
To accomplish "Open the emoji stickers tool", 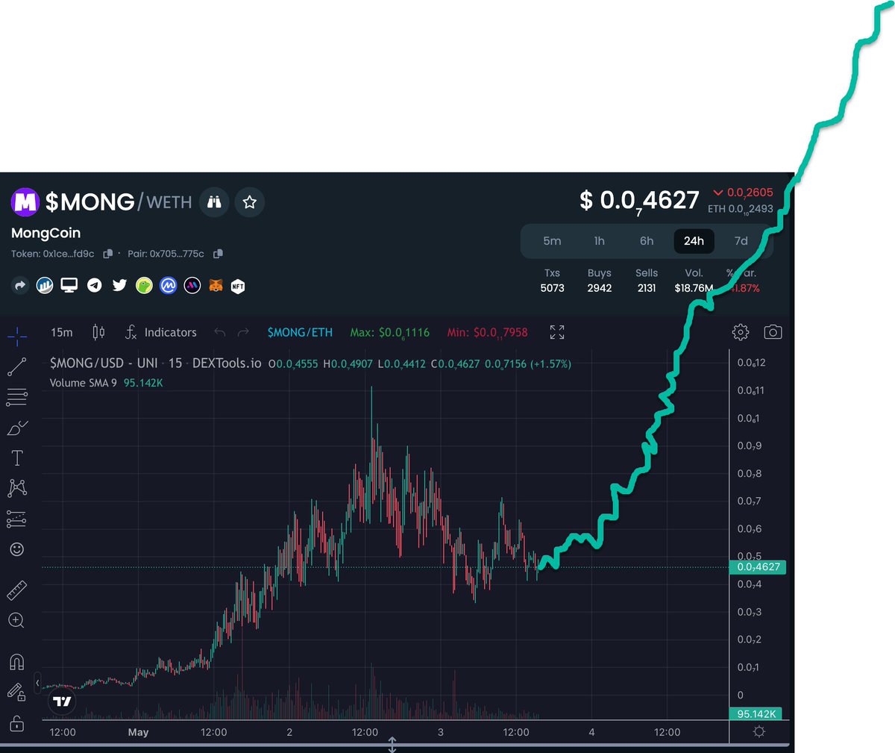I will (x=16, y=549).
